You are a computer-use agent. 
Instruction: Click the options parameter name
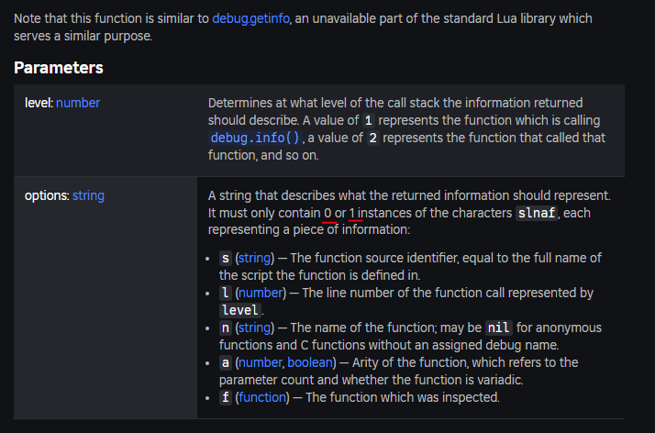[x=47, y=195]
